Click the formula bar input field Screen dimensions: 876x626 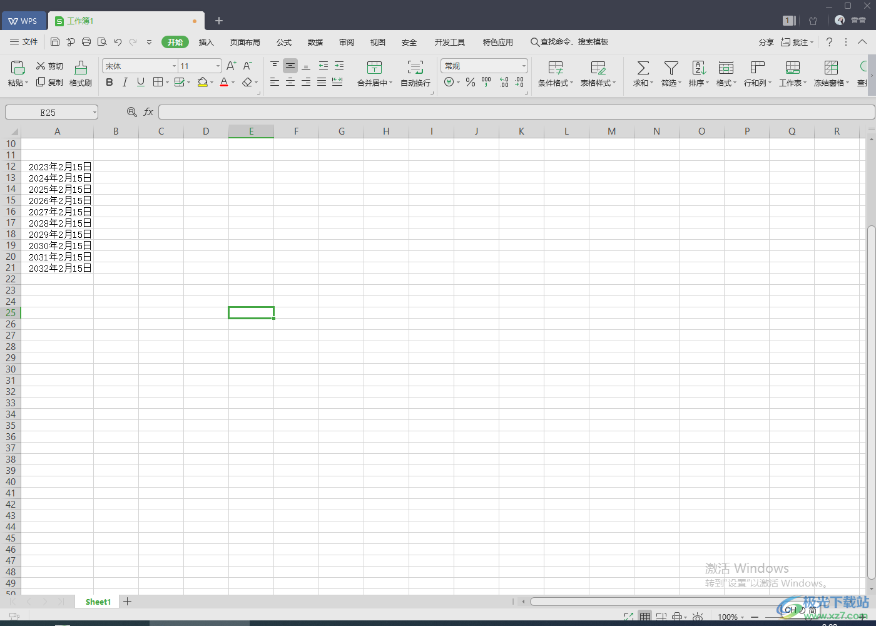pos(516,112)
